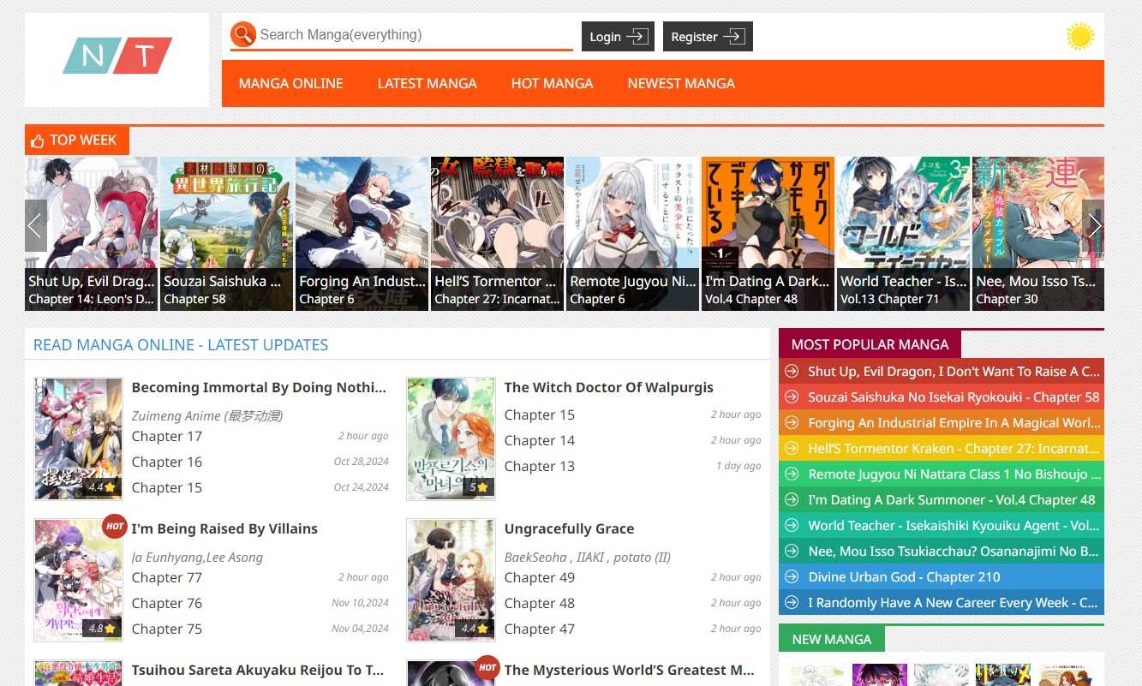Open Becoming Immortal By Doing Nothing title

pyautogui.click(x=259, y=387)
